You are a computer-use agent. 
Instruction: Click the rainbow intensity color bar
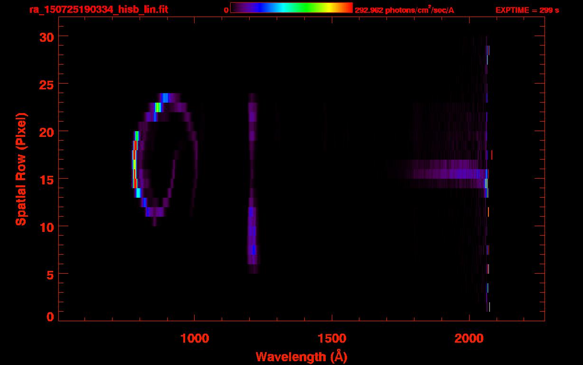(291, 8)
